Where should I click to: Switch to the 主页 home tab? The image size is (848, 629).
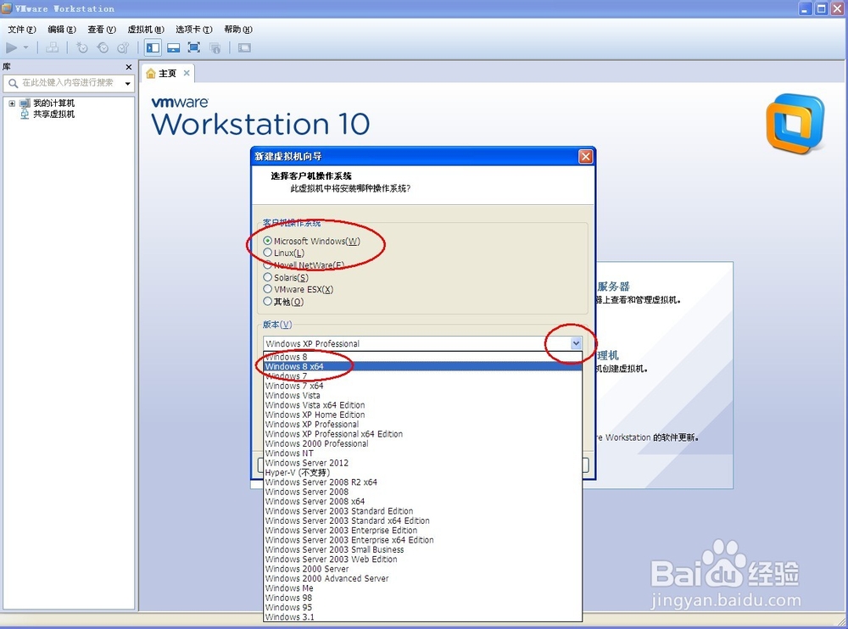tap(167, 73)
